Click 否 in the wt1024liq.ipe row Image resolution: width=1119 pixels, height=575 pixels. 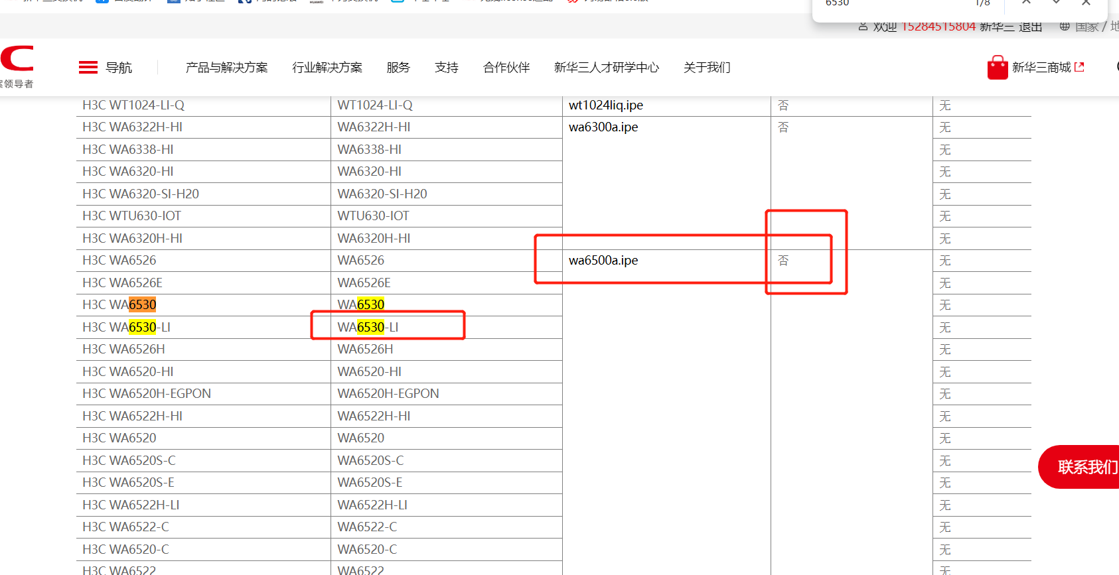[x=783, y=105]
